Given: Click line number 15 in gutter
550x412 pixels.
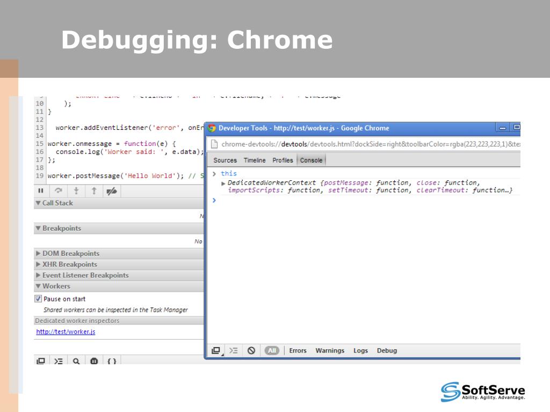Looking at the screenshot, I should tap(39, 143).
